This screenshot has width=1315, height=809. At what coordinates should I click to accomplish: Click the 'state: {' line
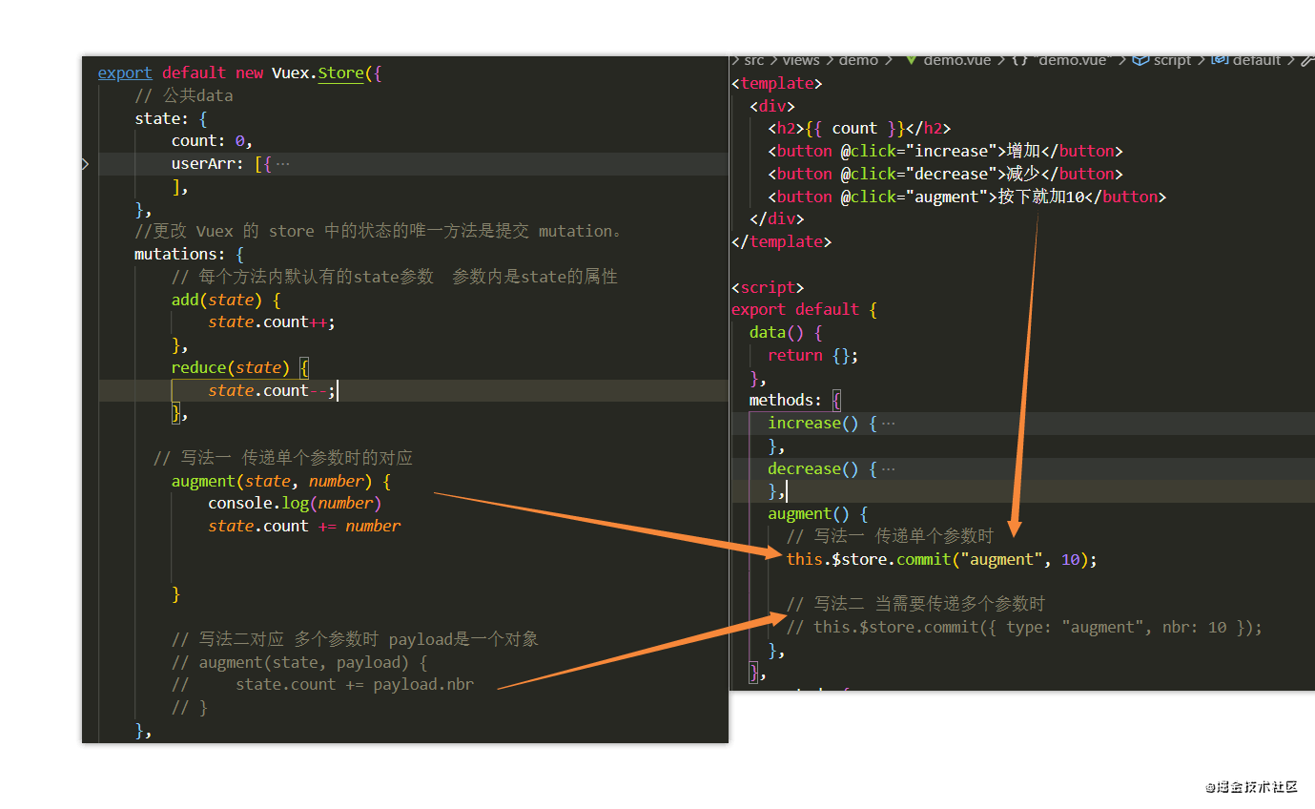172,118
